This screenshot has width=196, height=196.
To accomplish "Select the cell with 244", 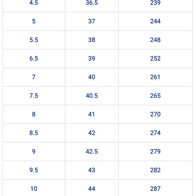I will coord(155,21).
